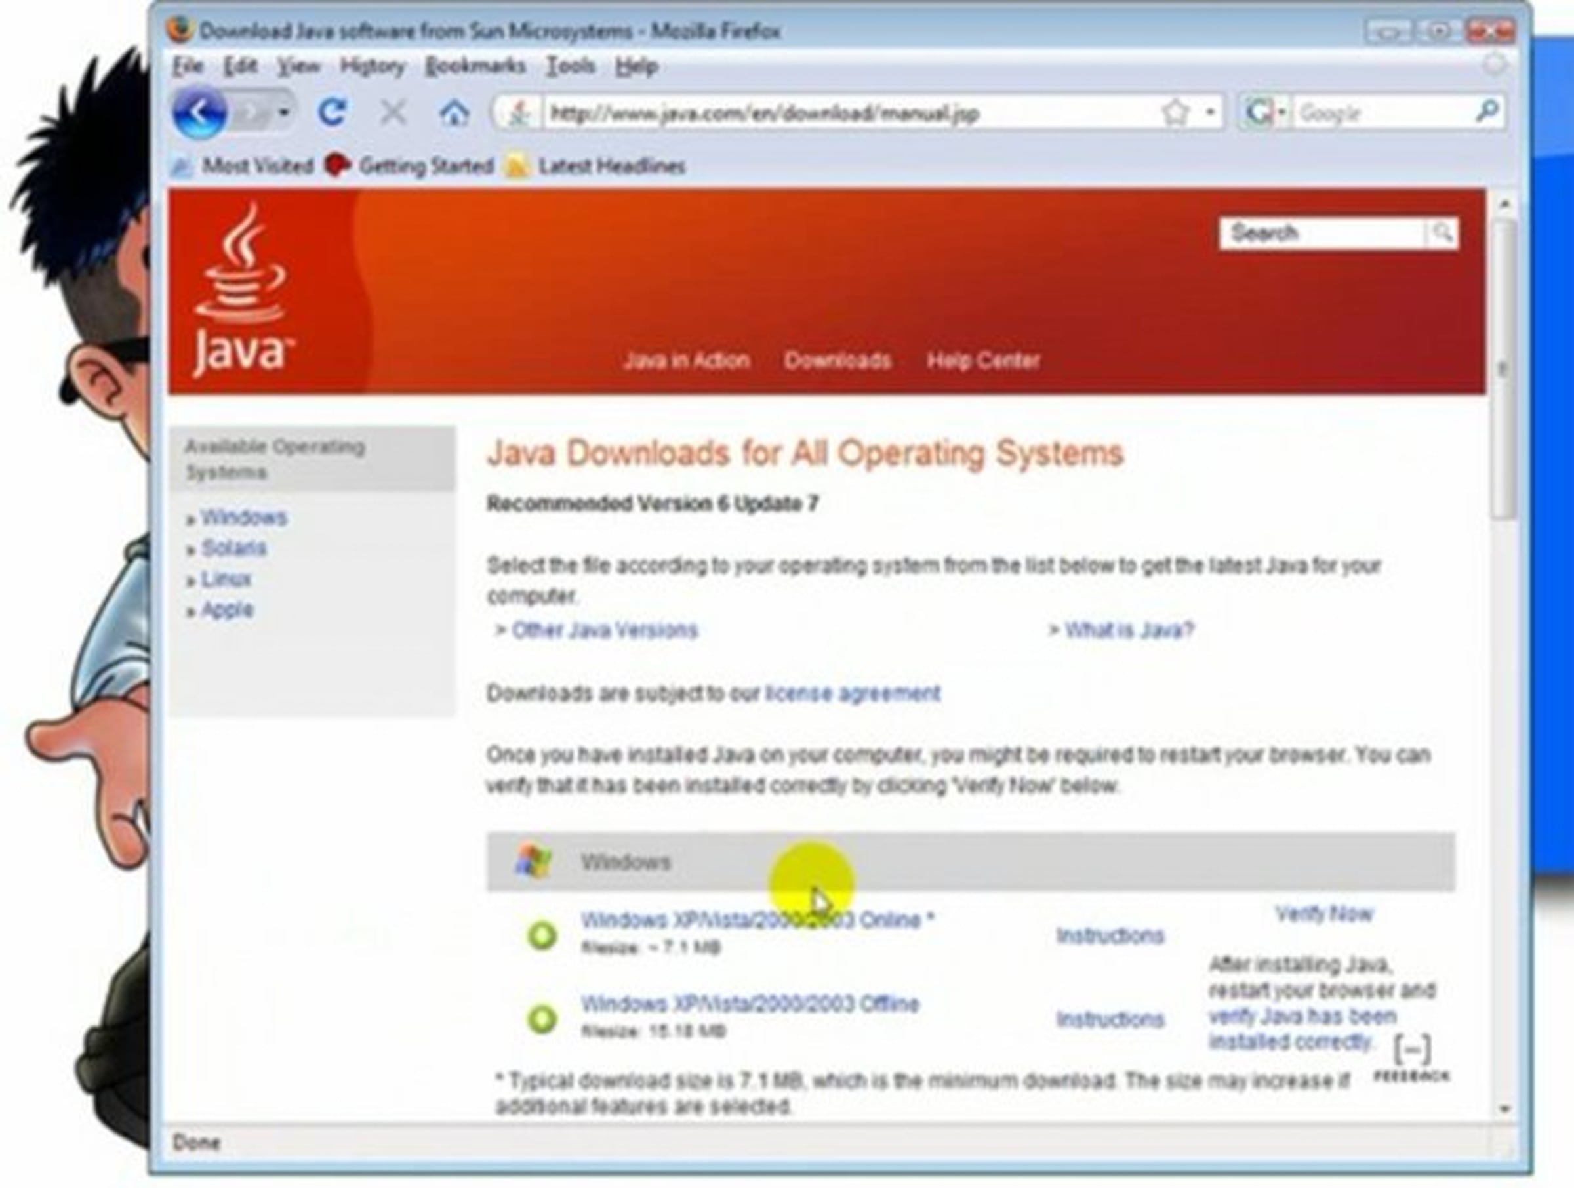Click magnifier icon in Google search box

(1487, 112)
